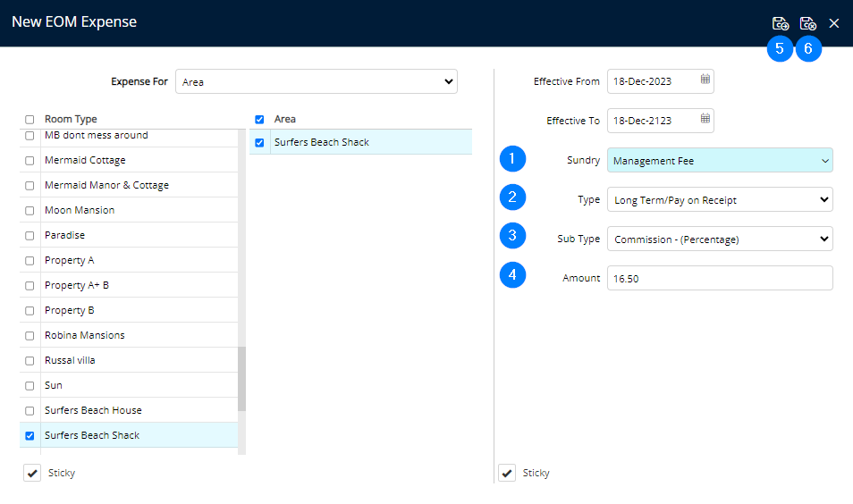
Task: Open the Type dropdown
Action: click(720, 200)
